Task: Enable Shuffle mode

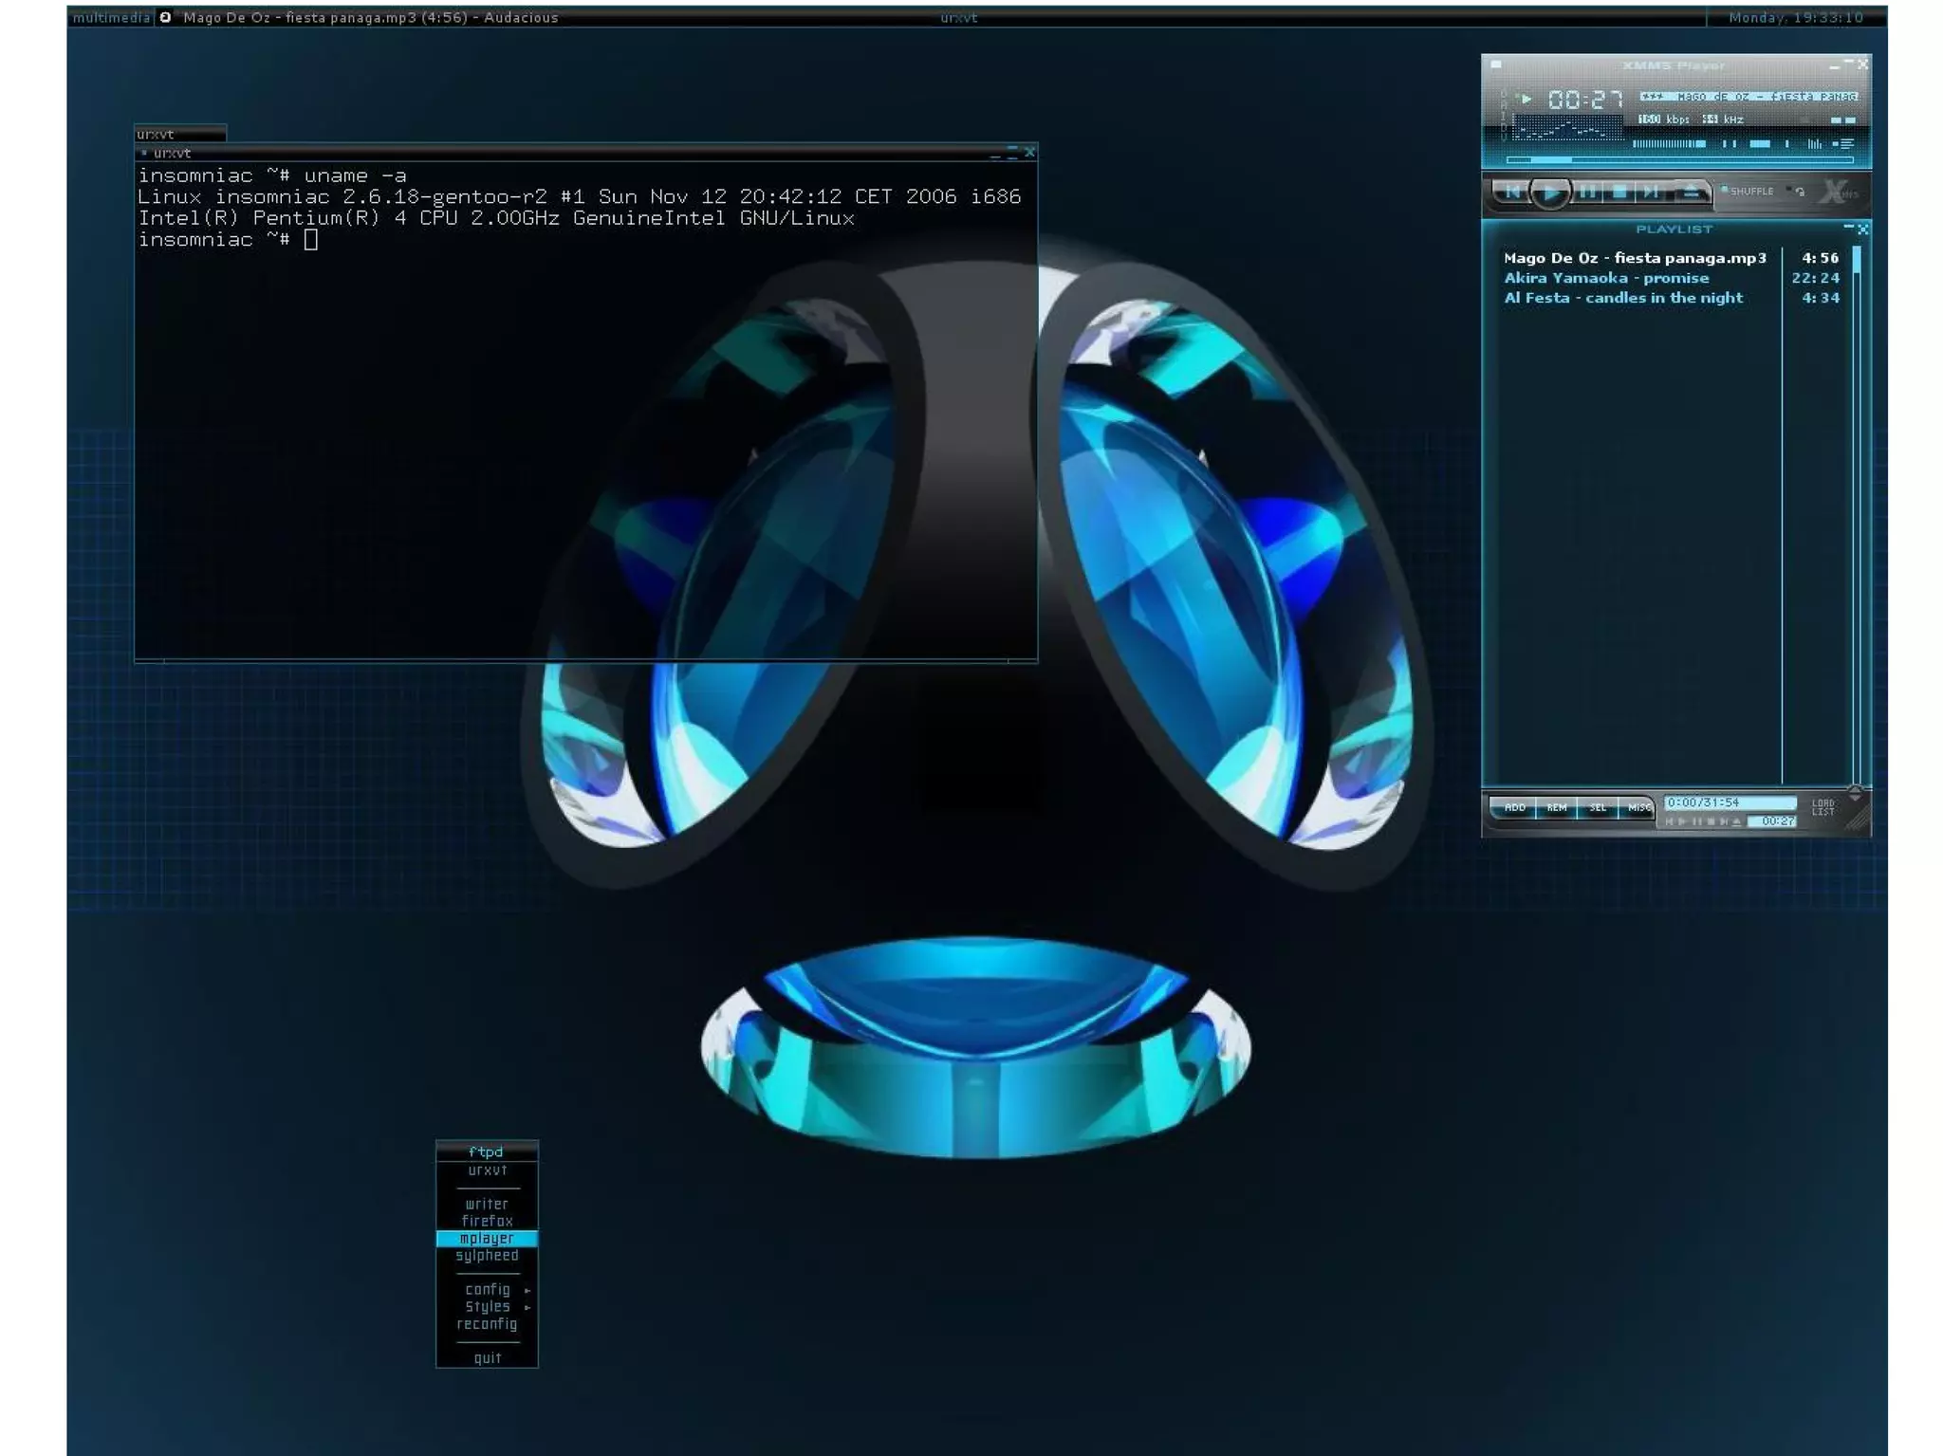Action: coord(1749,192)
